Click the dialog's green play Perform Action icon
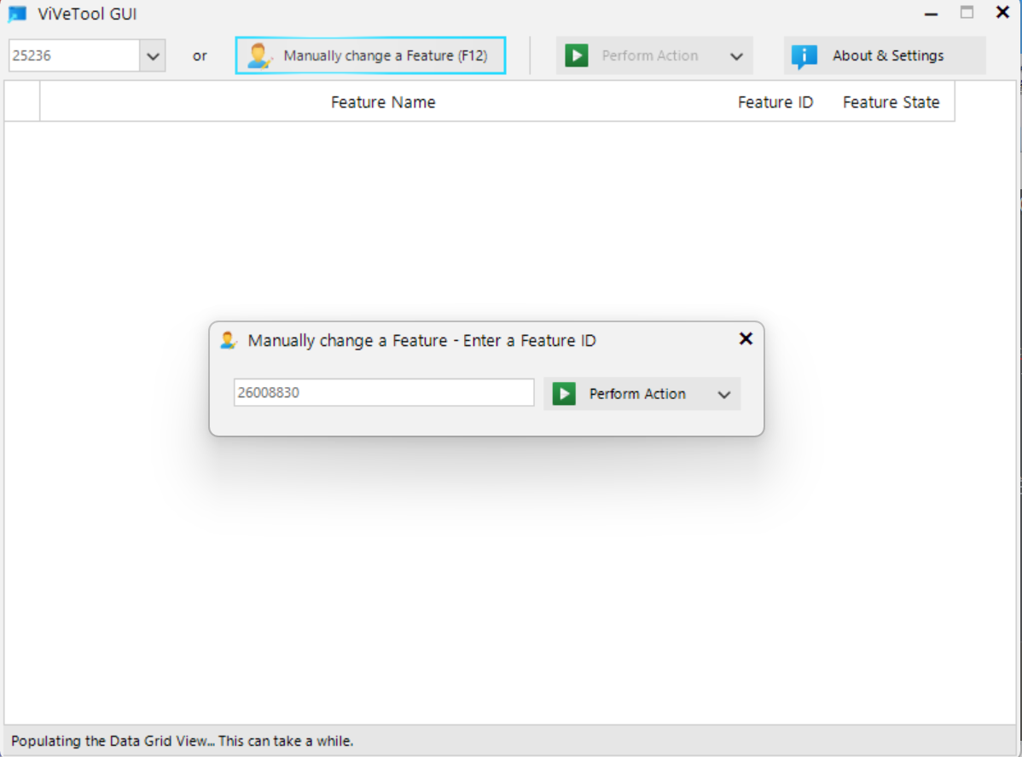The height and width of the screenshot is (757, 1022). (564, 394)
